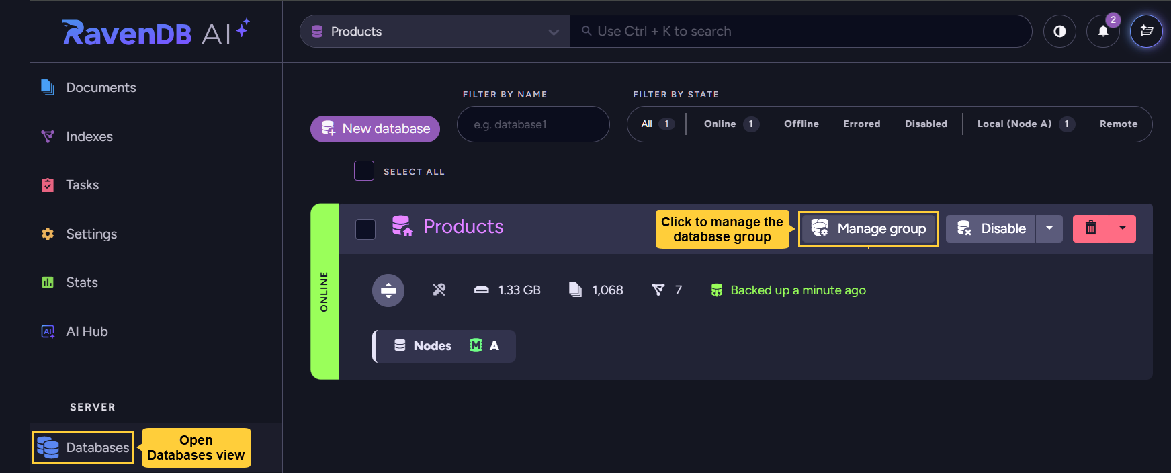Open the top-right user profile icon
The height and width of the screenshot is (473, 1171).
click(x=1146, y=32)
